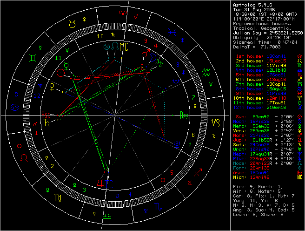This screenshot has width=305, height=231.
Task: Click the Aries glyph on the zodiac ring
Action: (119, 16)
